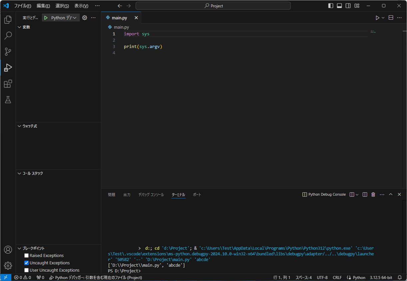
Task: Switch to the 出力 panel tab
Action: (x=127, y=195)
